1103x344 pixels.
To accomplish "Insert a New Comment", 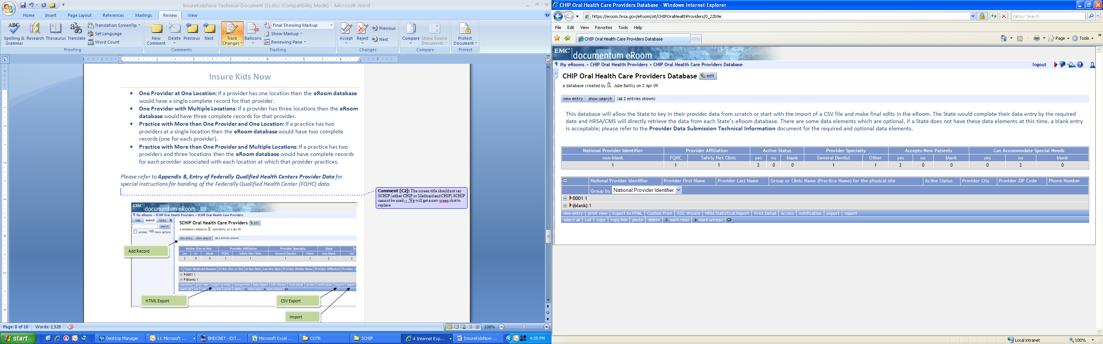I will point(156,34).
